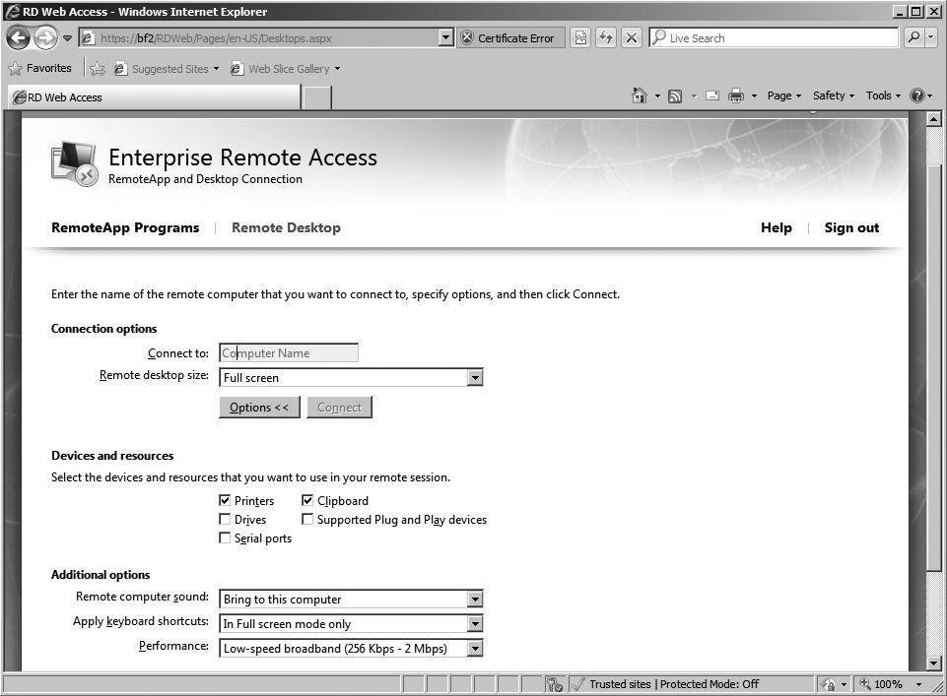Click the Read Mail envelope icon
Viewport: 947px width, 696px height.
tap(712, 95)
